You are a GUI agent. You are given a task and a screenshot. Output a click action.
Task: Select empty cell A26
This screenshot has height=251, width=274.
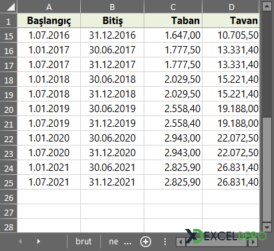click(x=49, y=197)
